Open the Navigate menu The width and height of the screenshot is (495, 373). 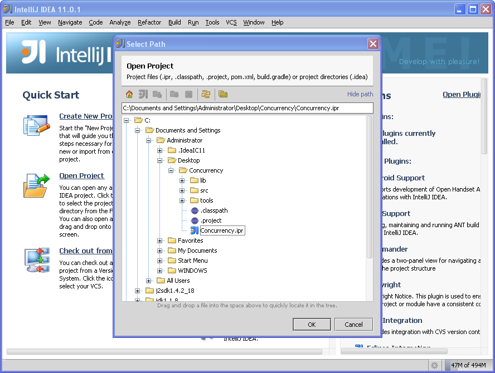pyautogui.click(x=70, y=22)
